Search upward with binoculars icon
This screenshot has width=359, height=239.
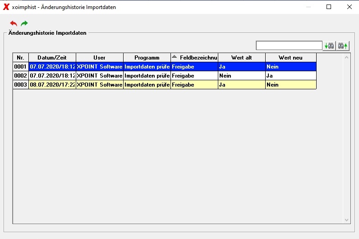pyautogui.click(x=343, y=46)
